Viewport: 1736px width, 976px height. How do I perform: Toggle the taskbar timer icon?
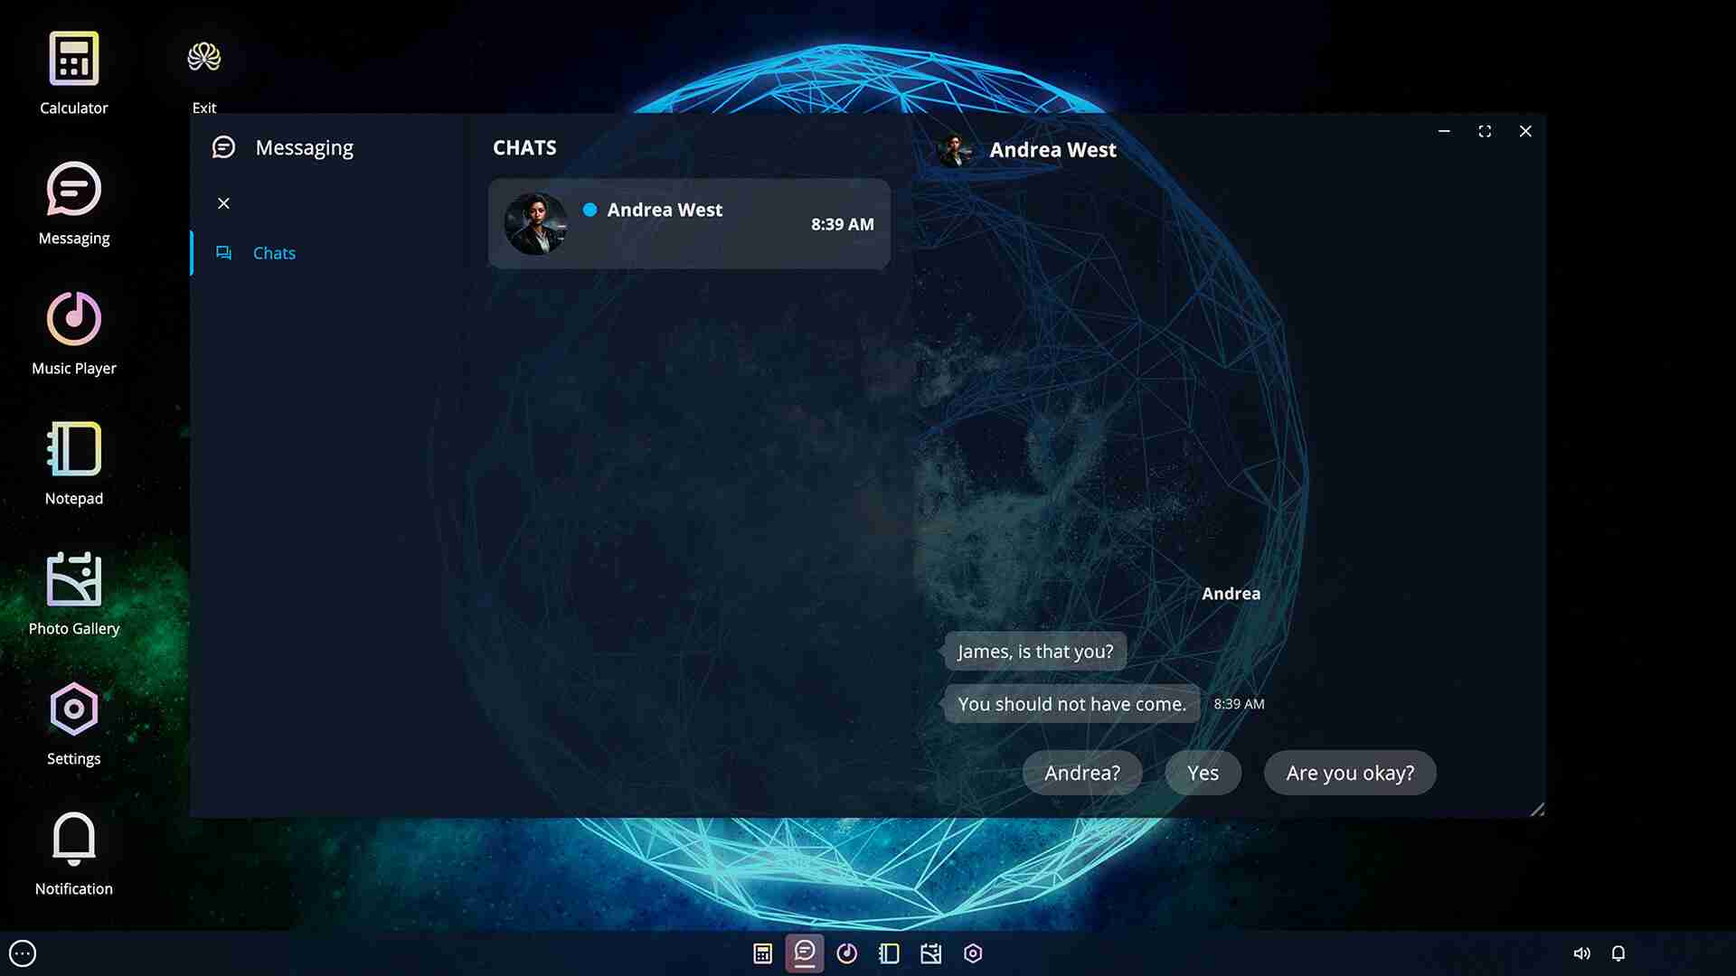coord(848,953)
